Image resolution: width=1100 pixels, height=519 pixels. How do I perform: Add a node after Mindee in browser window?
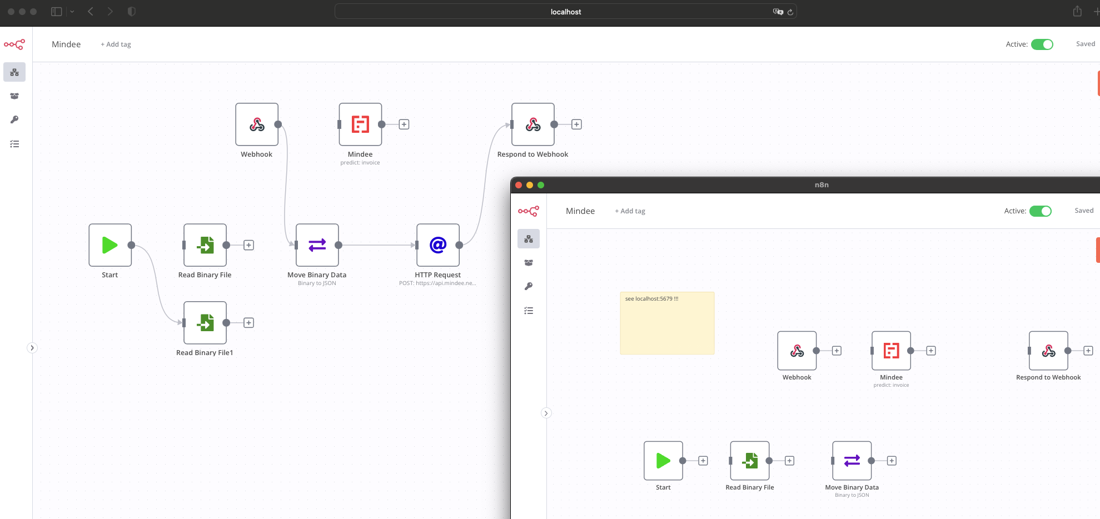coord(404,124)
